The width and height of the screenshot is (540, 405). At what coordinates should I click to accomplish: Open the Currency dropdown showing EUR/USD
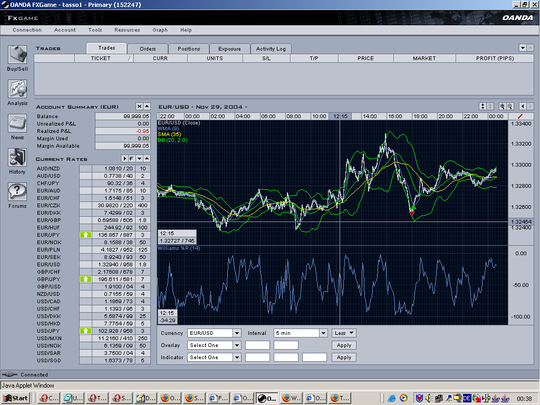[x=237, y=333]
